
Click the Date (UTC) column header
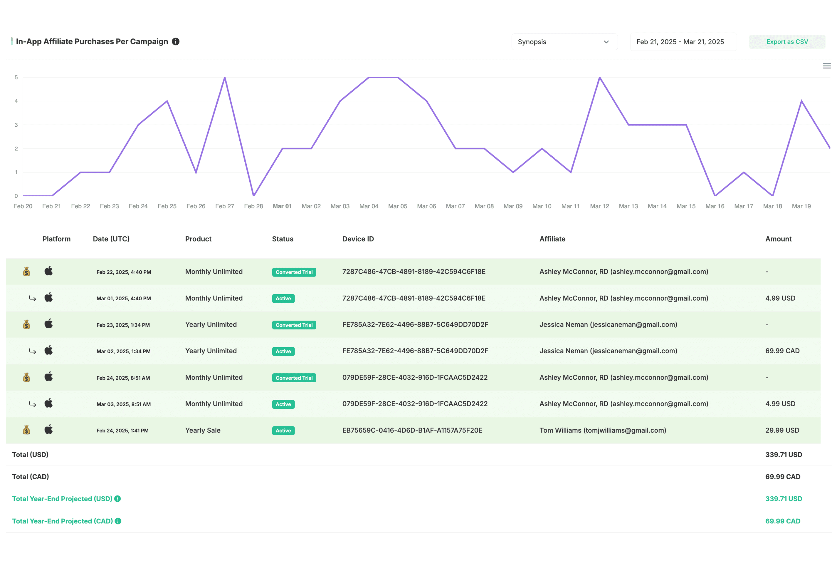tap(111, 239)
